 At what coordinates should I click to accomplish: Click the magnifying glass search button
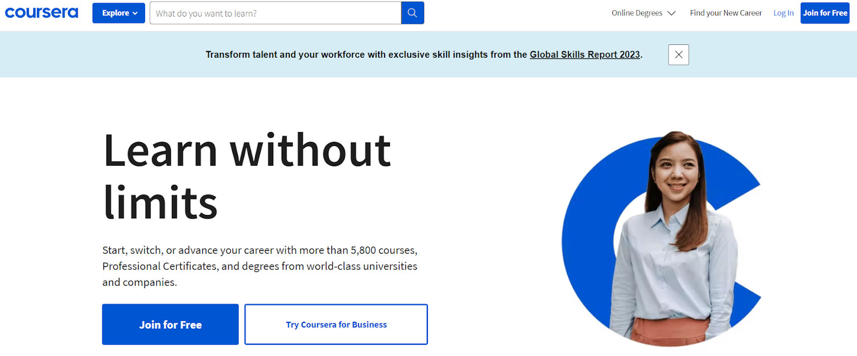[x=412, y=13]
